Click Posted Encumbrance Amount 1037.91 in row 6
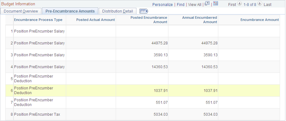 coord(161,90)
